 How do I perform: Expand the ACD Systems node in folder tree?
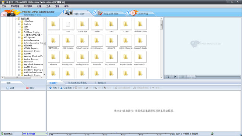coord(19,38)
